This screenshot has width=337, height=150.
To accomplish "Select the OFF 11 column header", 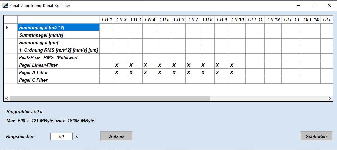I will click(x=255, y=20).
